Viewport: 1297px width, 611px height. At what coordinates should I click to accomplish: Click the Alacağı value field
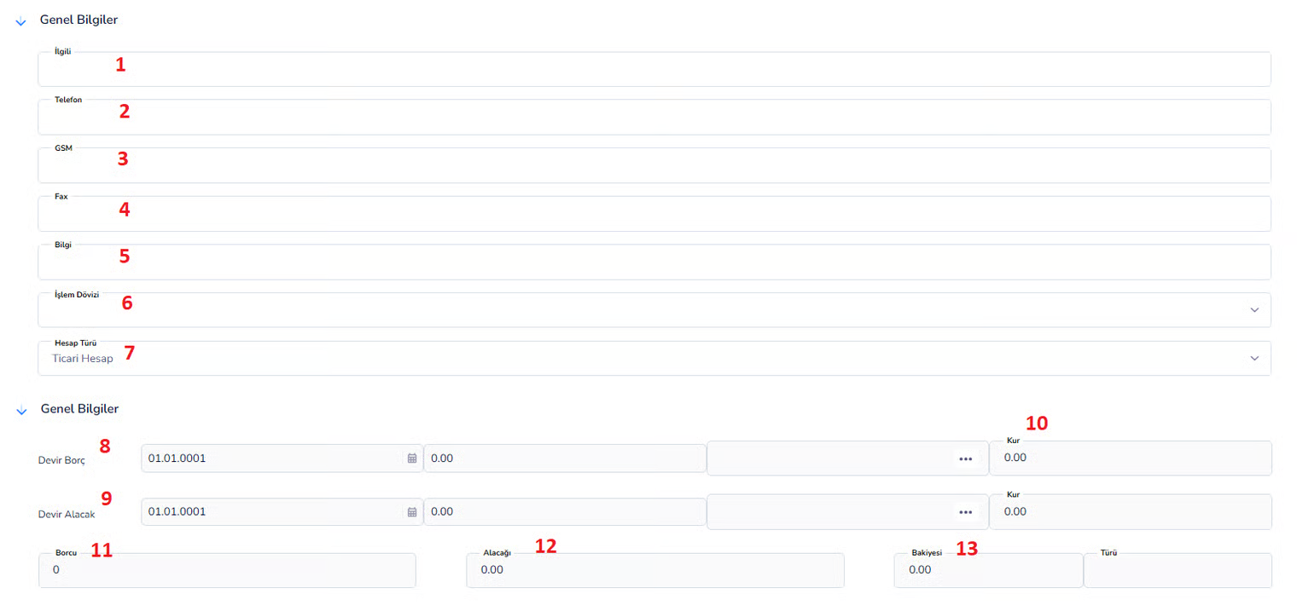(x=654, y=570)
